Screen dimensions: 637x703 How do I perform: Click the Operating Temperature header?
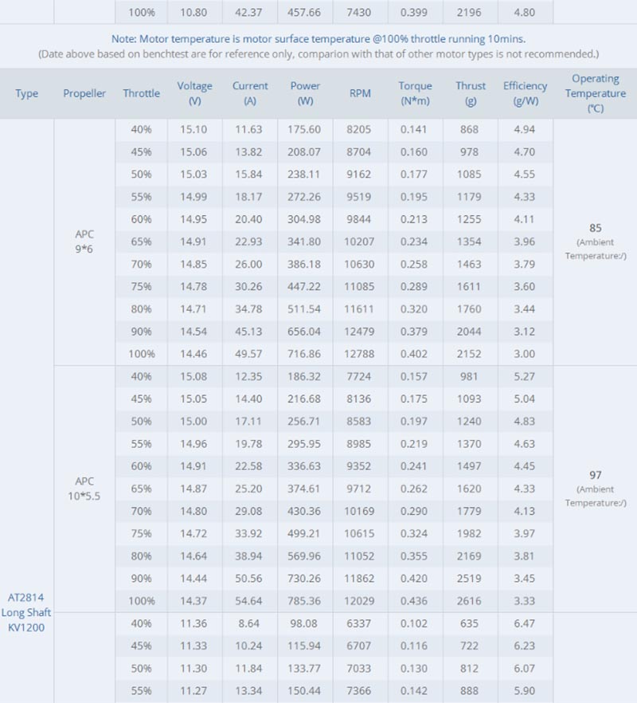pos(596,93)
